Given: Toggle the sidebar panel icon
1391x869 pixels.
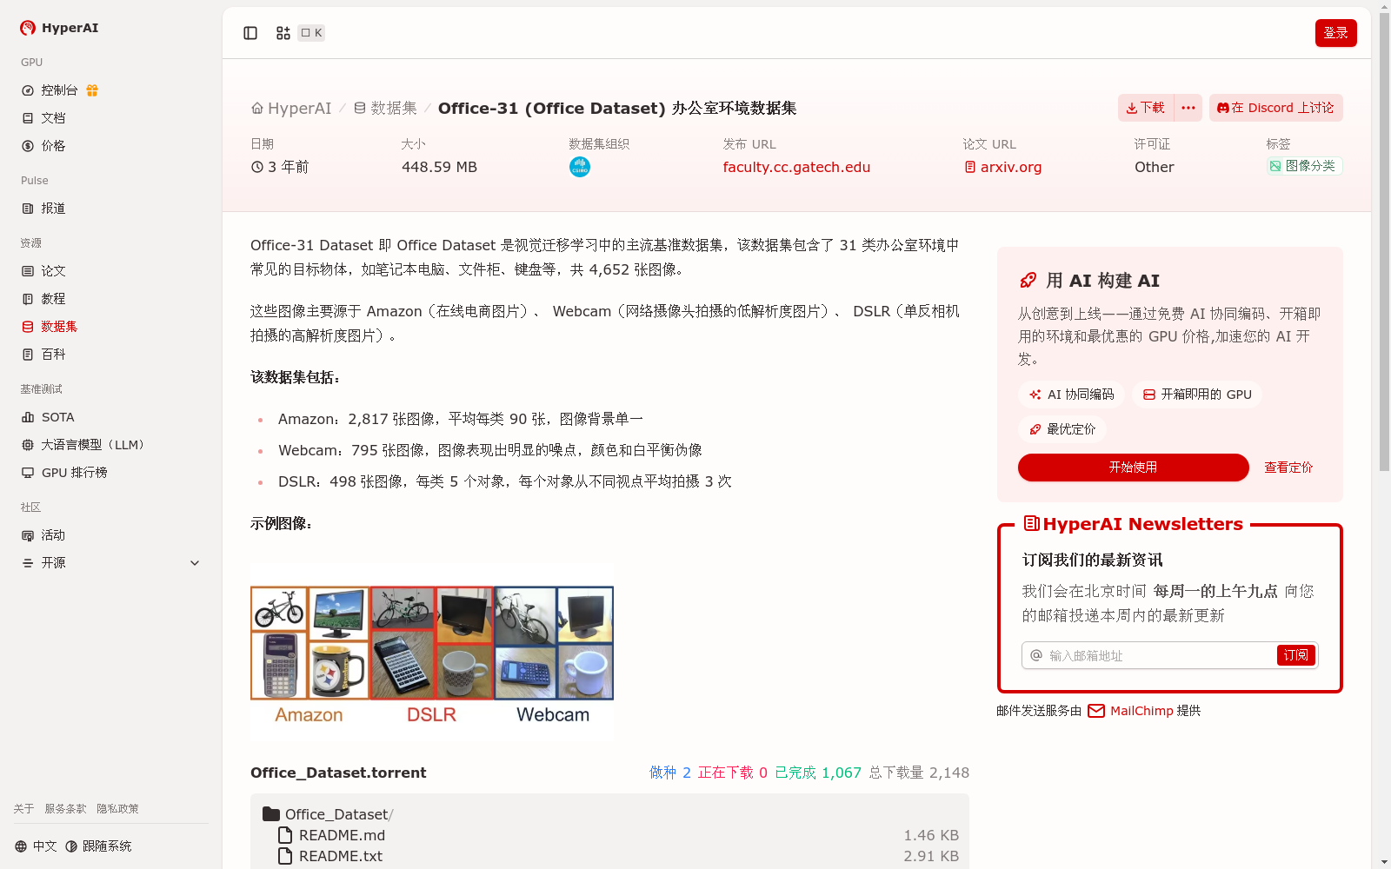Looking at the screenshot, I should pos(250,33).
